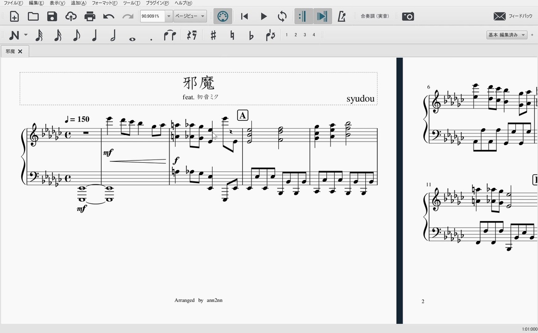Open the 基本 編集済み workspace dropdown
The height and width of the screenshot is (333, 538).
(x=507, y=35)
